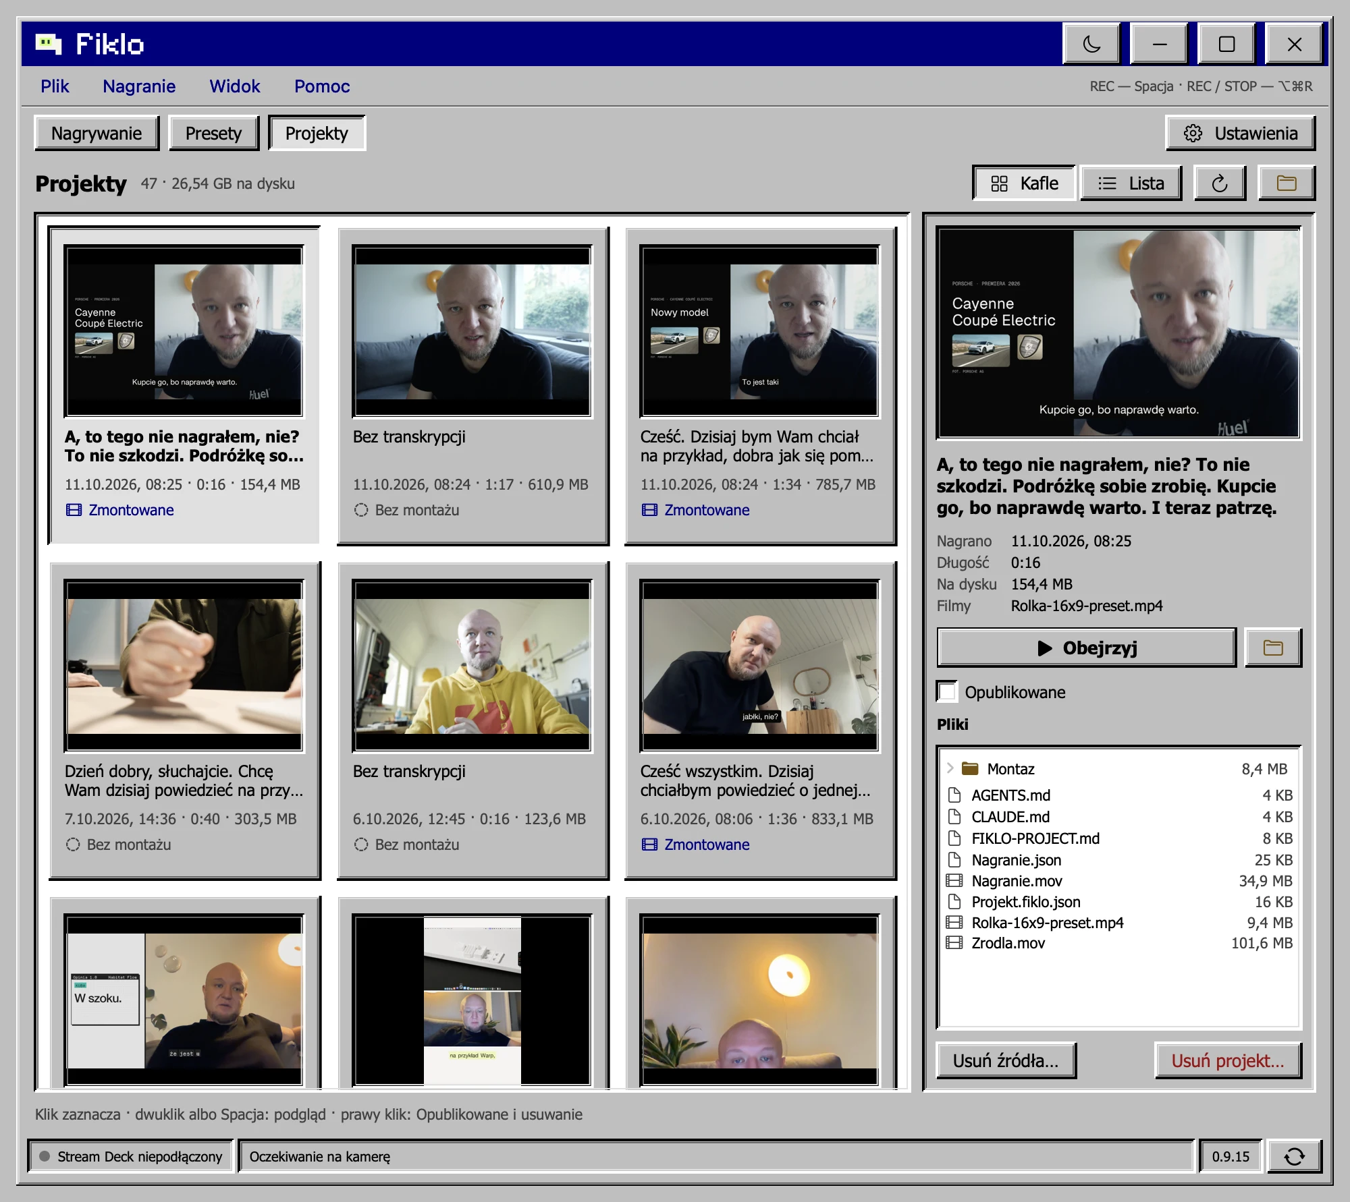Click the file icon of CLAUDE.md
1350x1202 pixels.
[x=954, y=817]
